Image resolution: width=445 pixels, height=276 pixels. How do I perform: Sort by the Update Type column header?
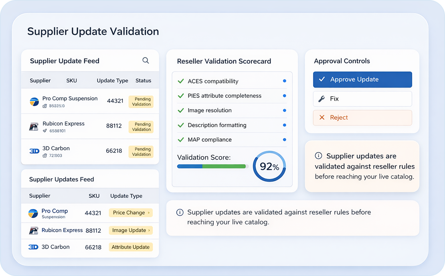click(x=112, y=81)
